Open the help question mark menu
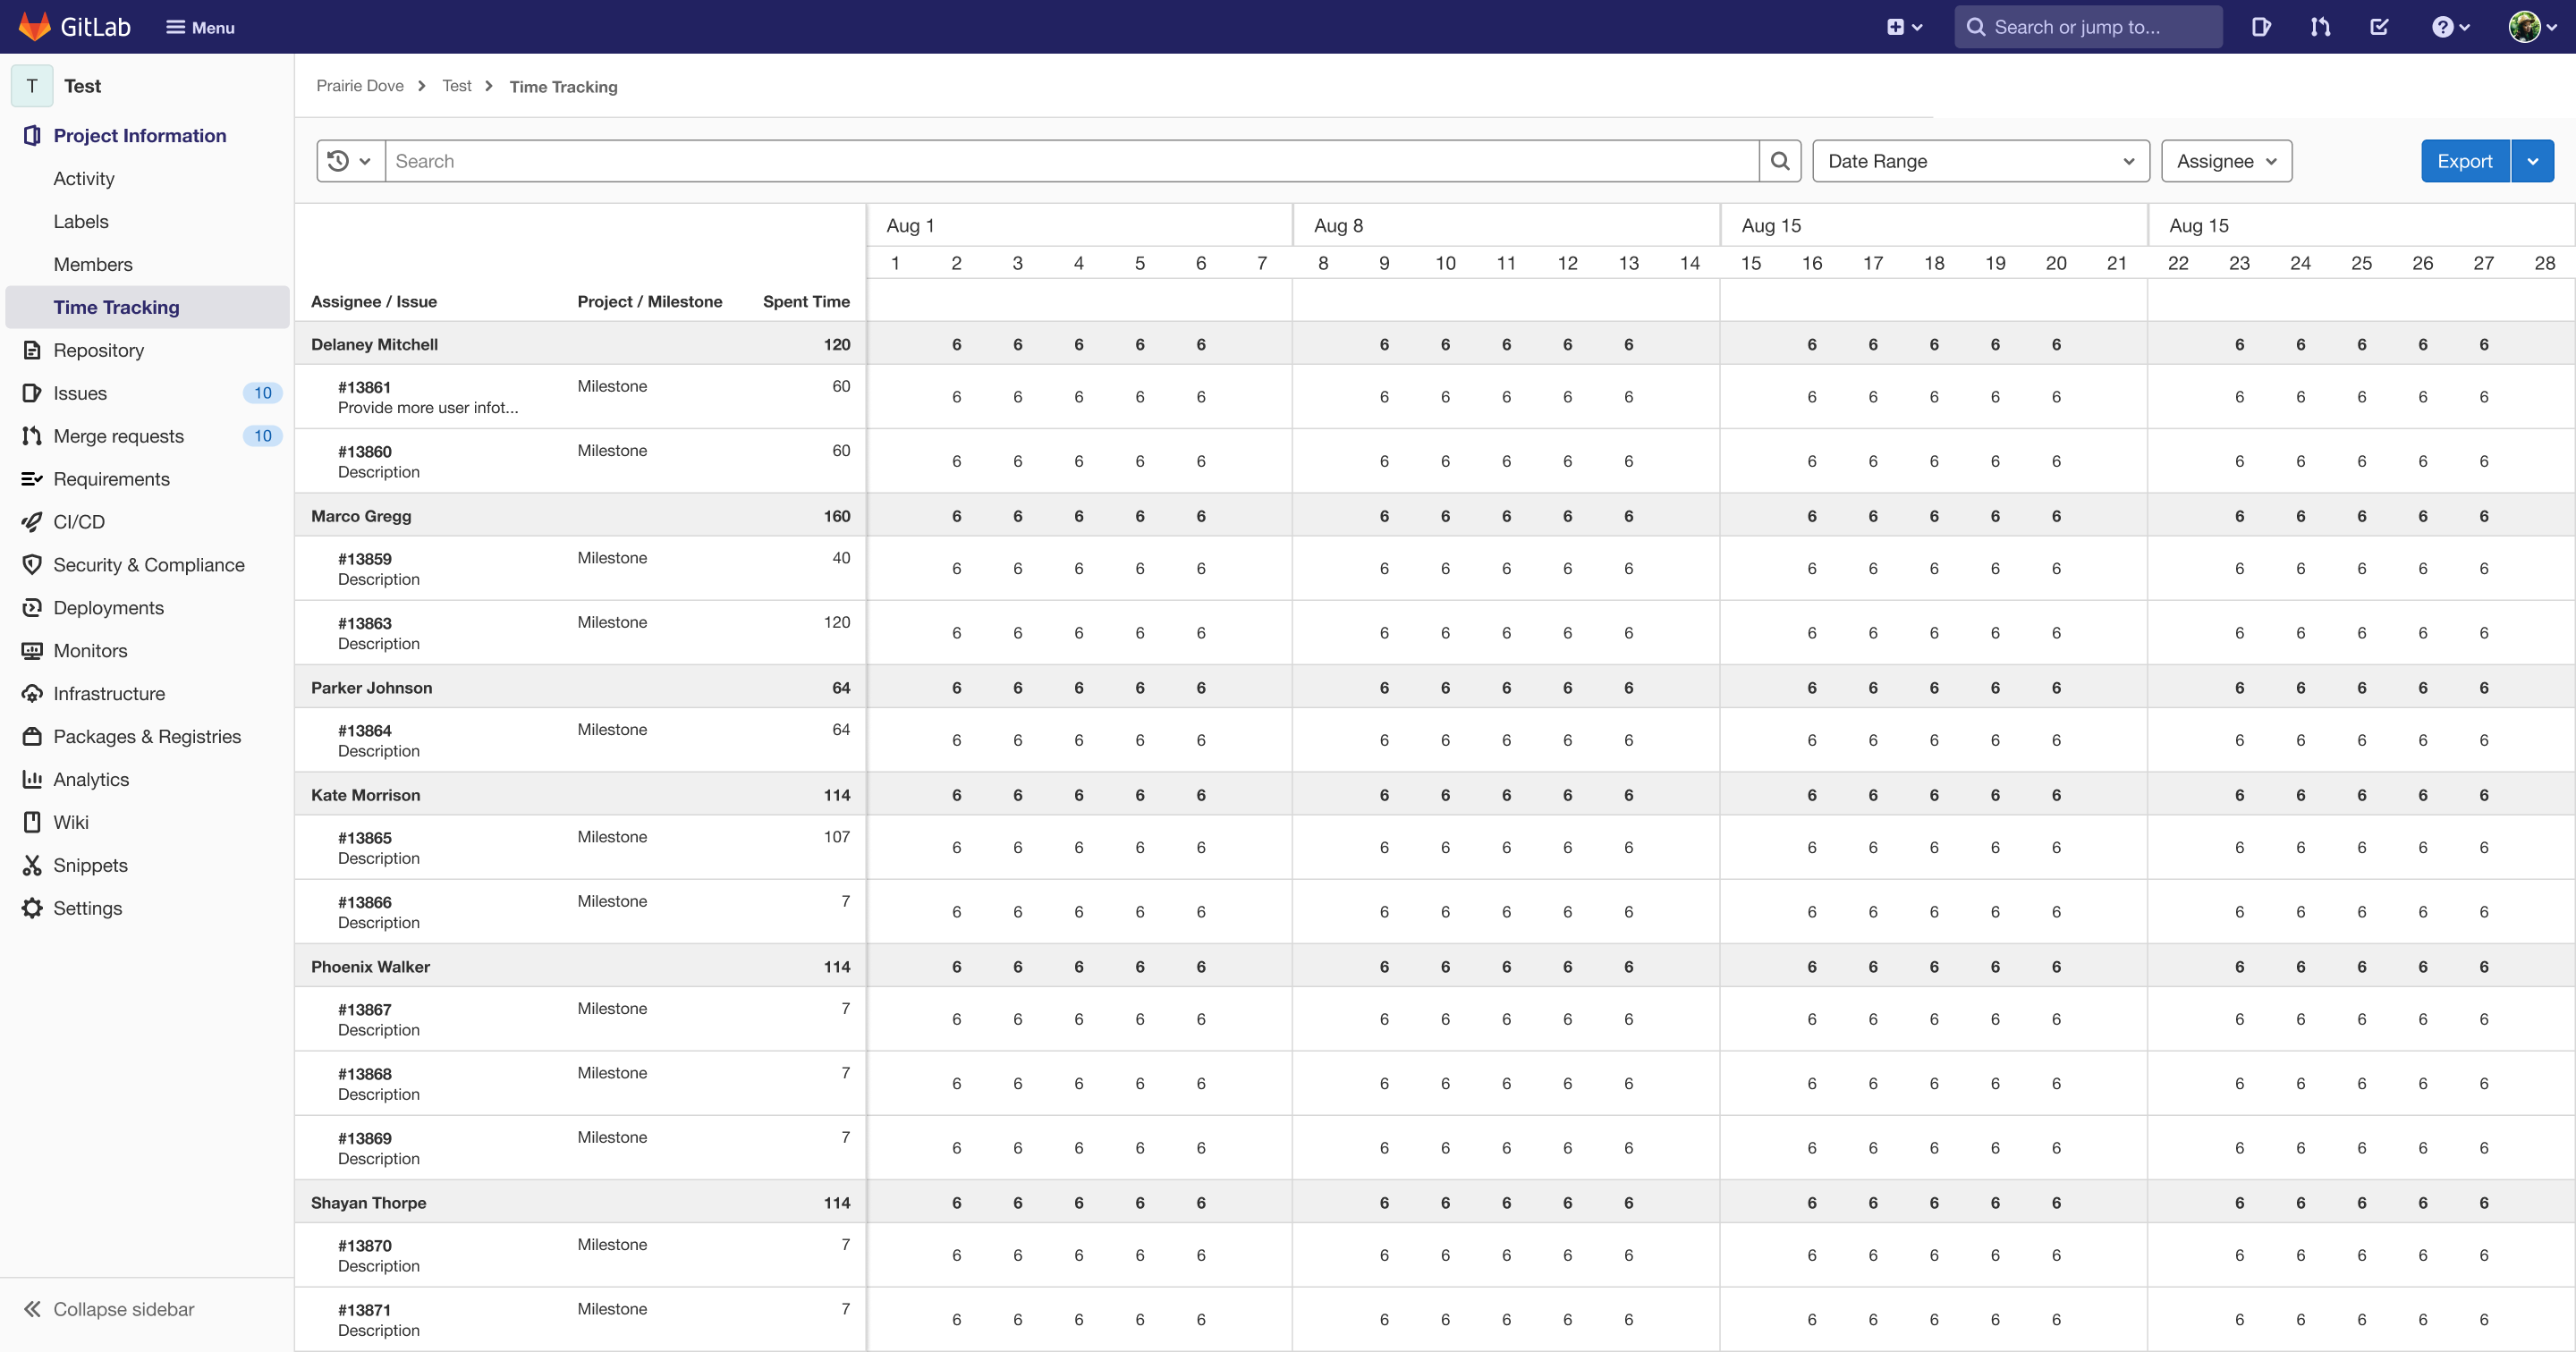Screen dimensions: 2576x1352 (x=2450, y=27)
